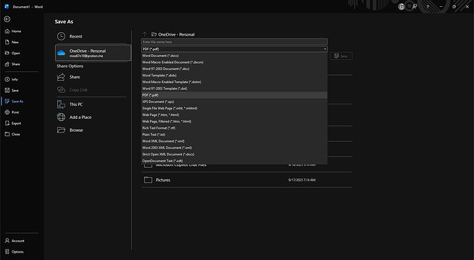This screenshot has height=260, width=474.
Task: Select XPS Document (*.xps) format
Action: point(234,102)
